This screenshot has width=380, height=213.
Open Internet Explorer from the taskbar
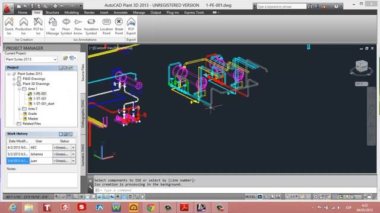(12, 207)
